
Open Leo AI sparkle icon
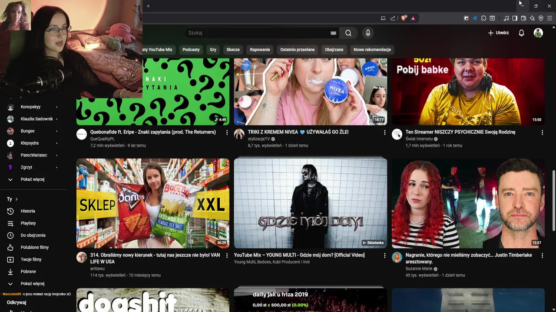[x=532, y=18]
